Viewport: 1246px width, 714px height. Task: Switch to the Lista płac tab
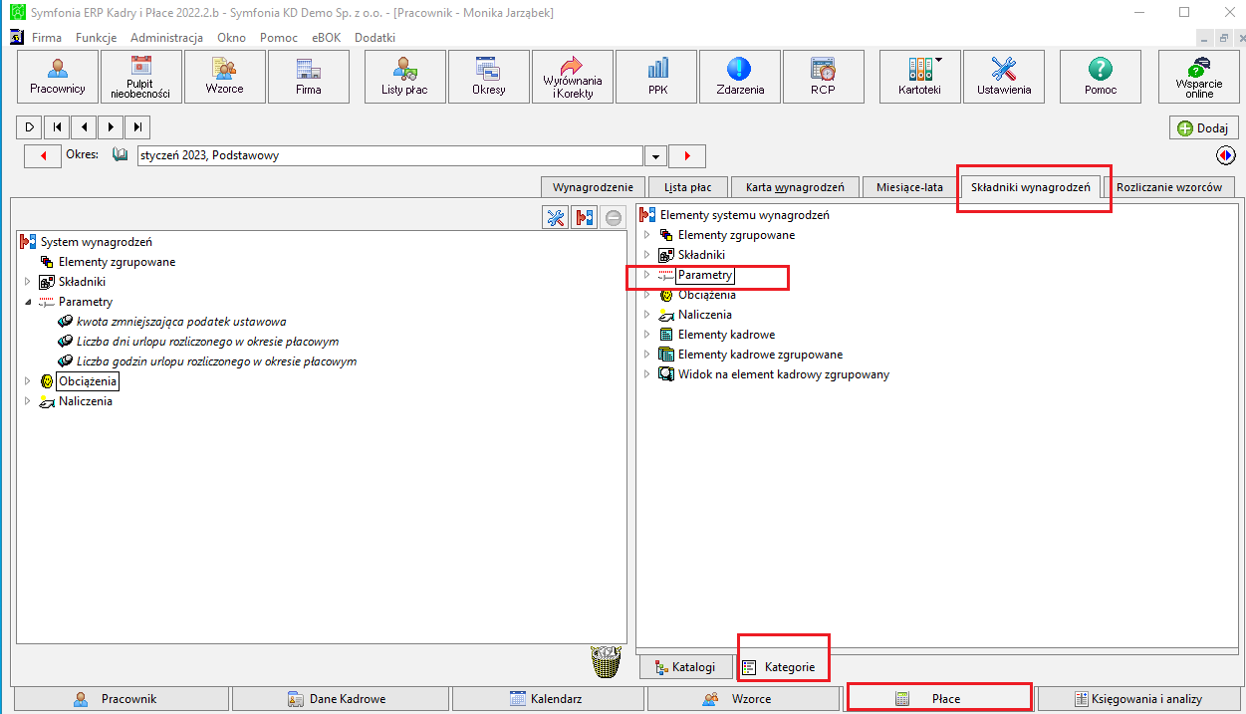click(x=687, y=187)
